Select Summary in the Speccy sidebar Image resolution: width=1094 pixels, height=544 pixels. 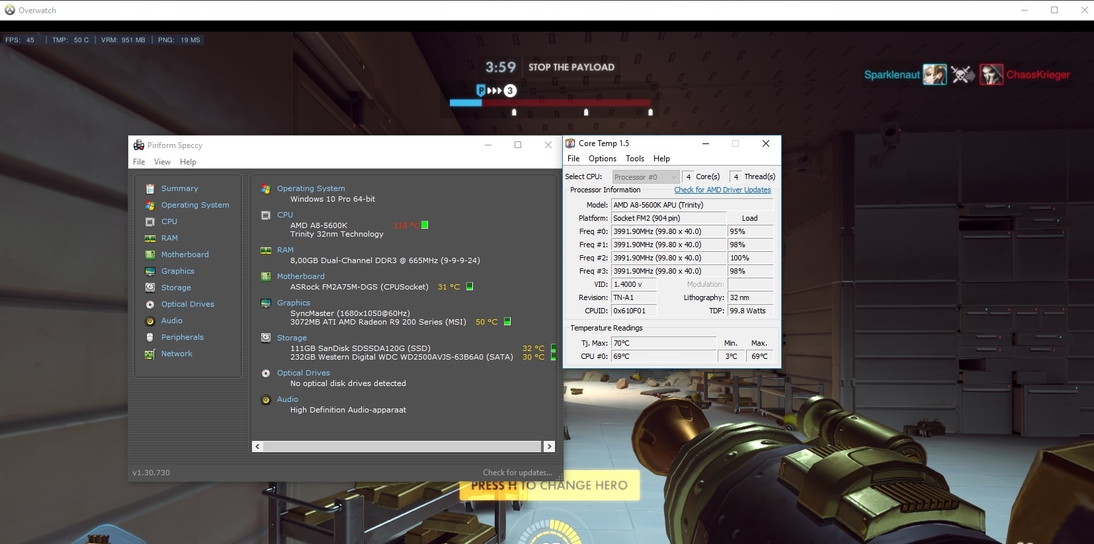(x=179, y=188)
